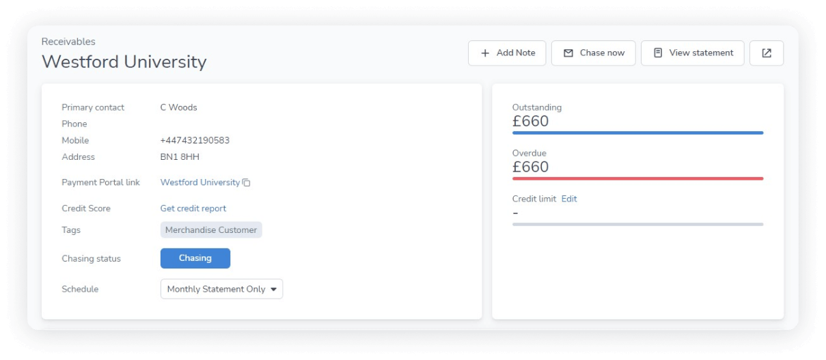826x360 pixels.
Task: Click the mobile number +447432190583
Action: tap(195, 140)
